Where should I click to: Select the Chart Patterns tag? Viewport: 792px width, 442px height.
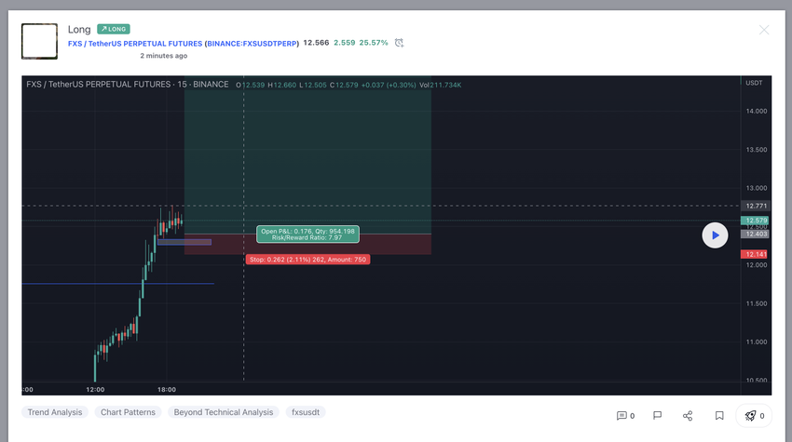coord(128,412)
